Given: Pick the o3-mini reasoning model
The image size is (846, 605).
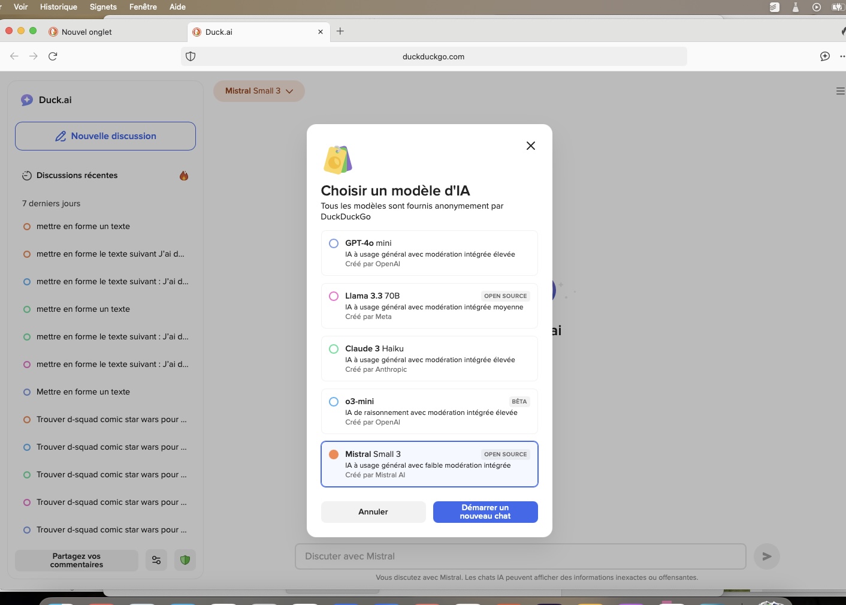Looking at the screenshot, I should [x=334, y=402].
